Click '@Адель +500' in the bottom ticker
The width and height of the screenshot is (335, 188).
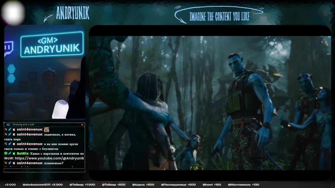pos(143,185)
